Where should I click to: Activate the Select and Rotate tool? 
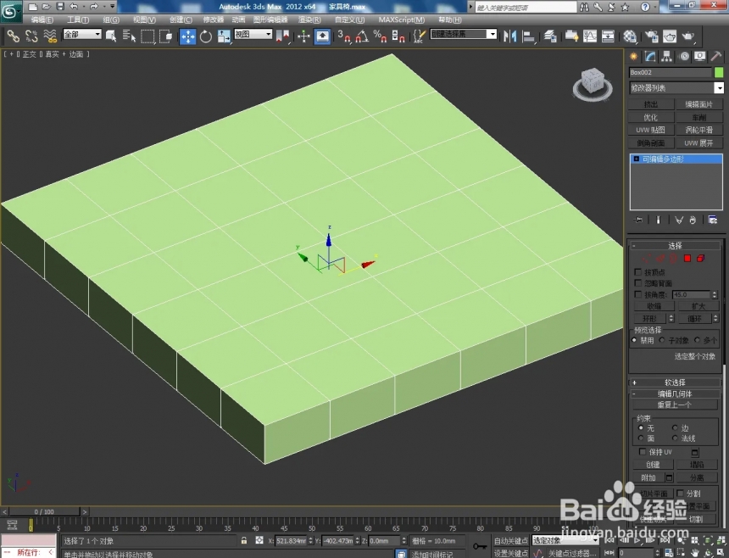(x=205, y=36)
